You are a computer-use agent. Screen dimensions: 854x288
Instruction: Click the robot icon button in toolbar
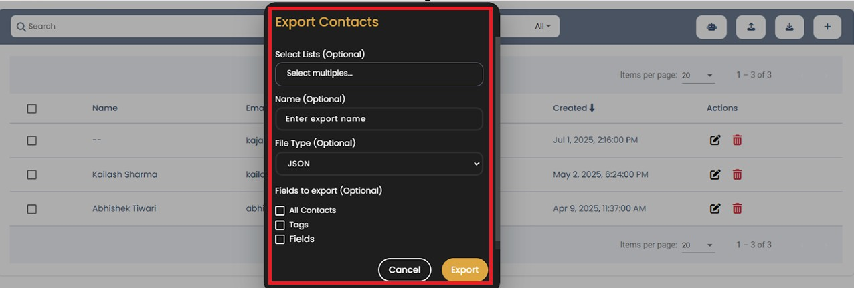pos(711,27)
